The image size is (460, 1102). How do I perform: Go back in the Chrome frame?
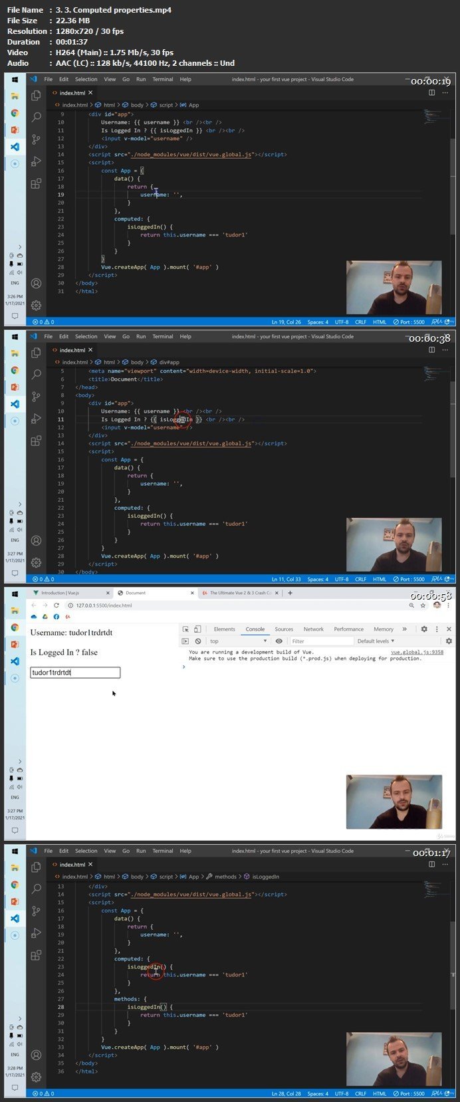pyautogui.click(x=35, y=606)
